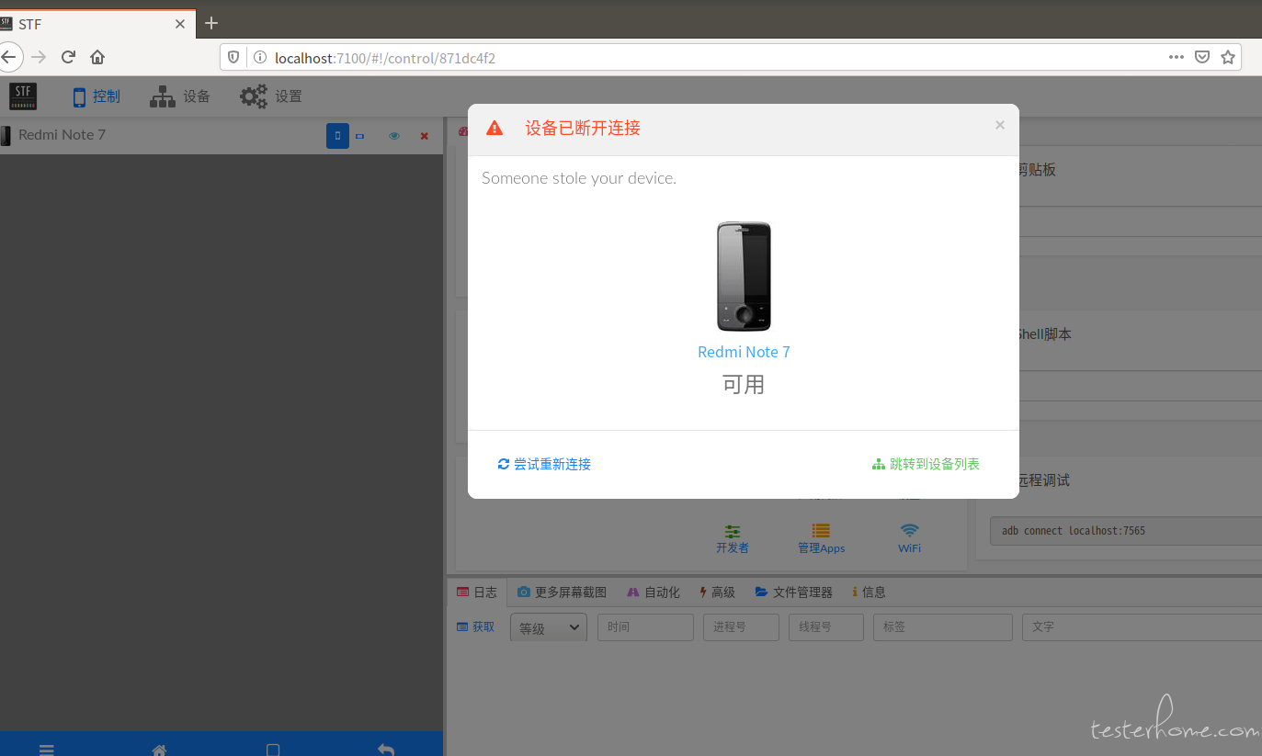Open the 设置 (settings) nav item
Viewport: 1262px width, 756px height.
point(271,96)
